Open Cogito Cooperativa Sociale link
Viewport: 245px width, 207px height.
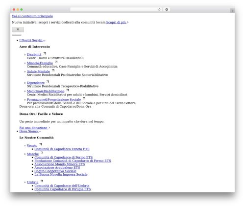pos(55,171)
